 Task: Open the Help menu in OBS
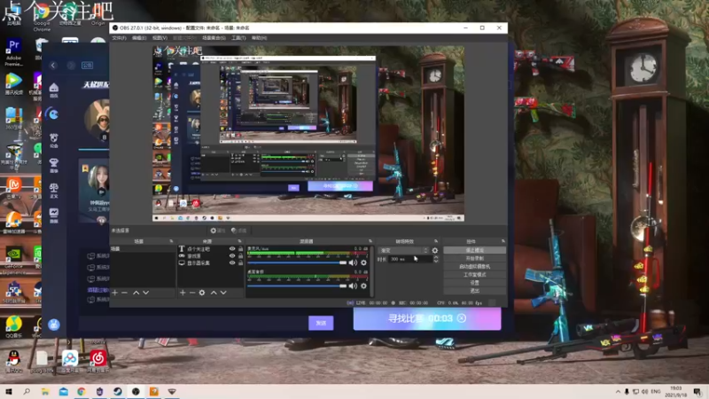pyautogui.click(x=259, y=38)
